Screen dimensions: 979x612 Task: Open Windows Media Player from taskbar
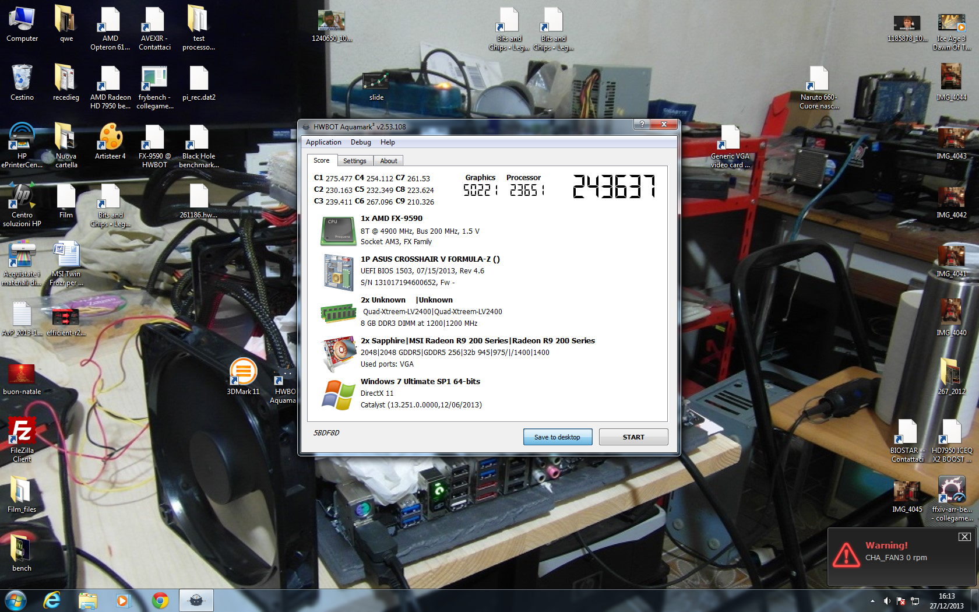coord(123,600)
